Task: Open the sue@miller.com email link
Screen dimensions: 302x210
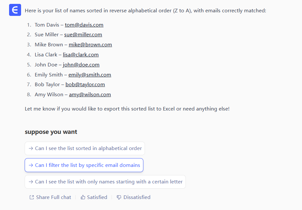Action: [x=83, y=35]
